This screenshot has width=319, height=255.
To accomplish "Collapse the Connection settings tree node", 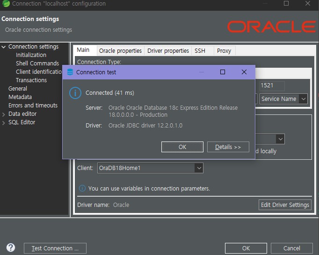I will coord(3,47).
